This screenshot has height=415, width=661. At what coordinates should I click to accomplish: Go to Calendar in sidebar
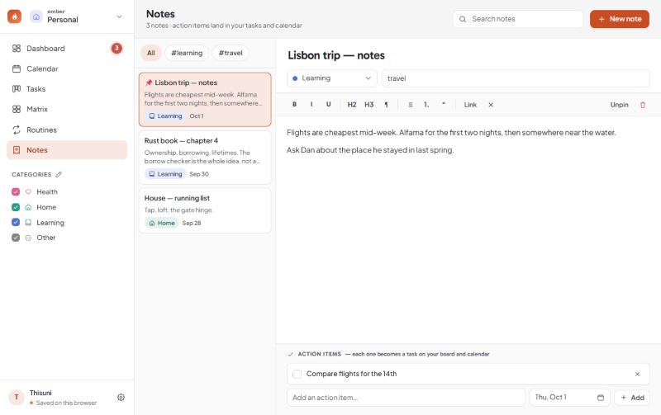click(x=67, y=68)
